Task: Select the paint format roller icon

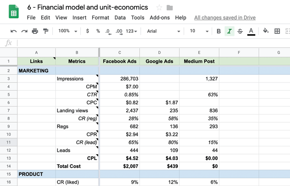Action: [45, 31]
